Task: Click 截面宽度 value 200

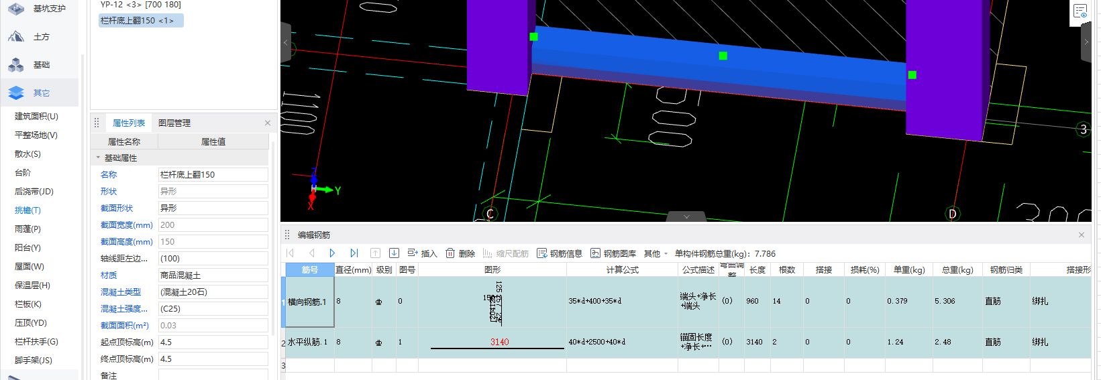Action: (213, 225)
